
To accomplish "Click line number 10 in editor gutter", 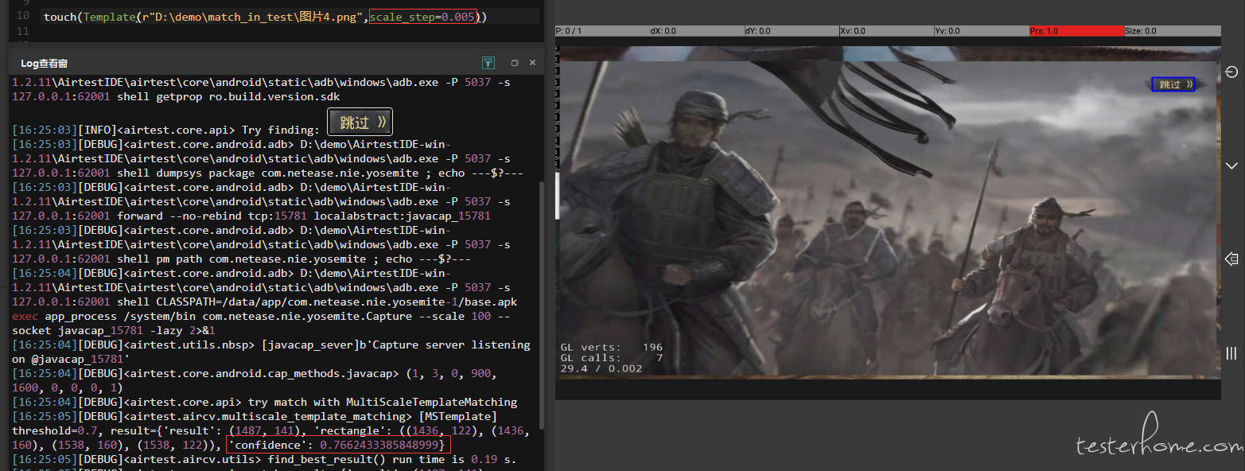I will 23,16.
